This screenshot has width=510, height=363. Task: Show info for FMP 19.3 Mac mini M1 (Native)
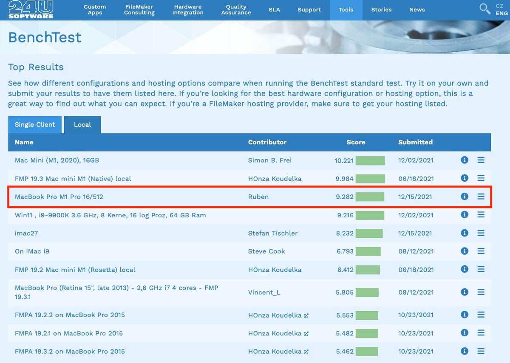point(465,178)
